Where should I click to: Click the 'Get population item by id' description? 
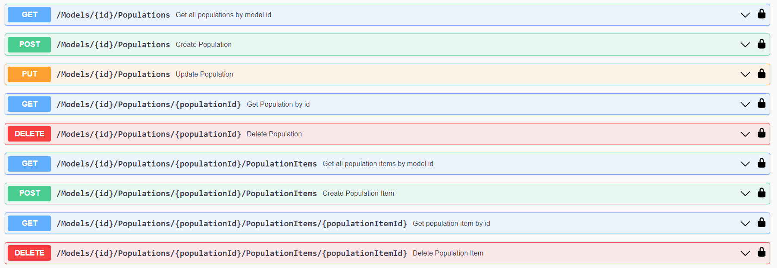(451, 224)
